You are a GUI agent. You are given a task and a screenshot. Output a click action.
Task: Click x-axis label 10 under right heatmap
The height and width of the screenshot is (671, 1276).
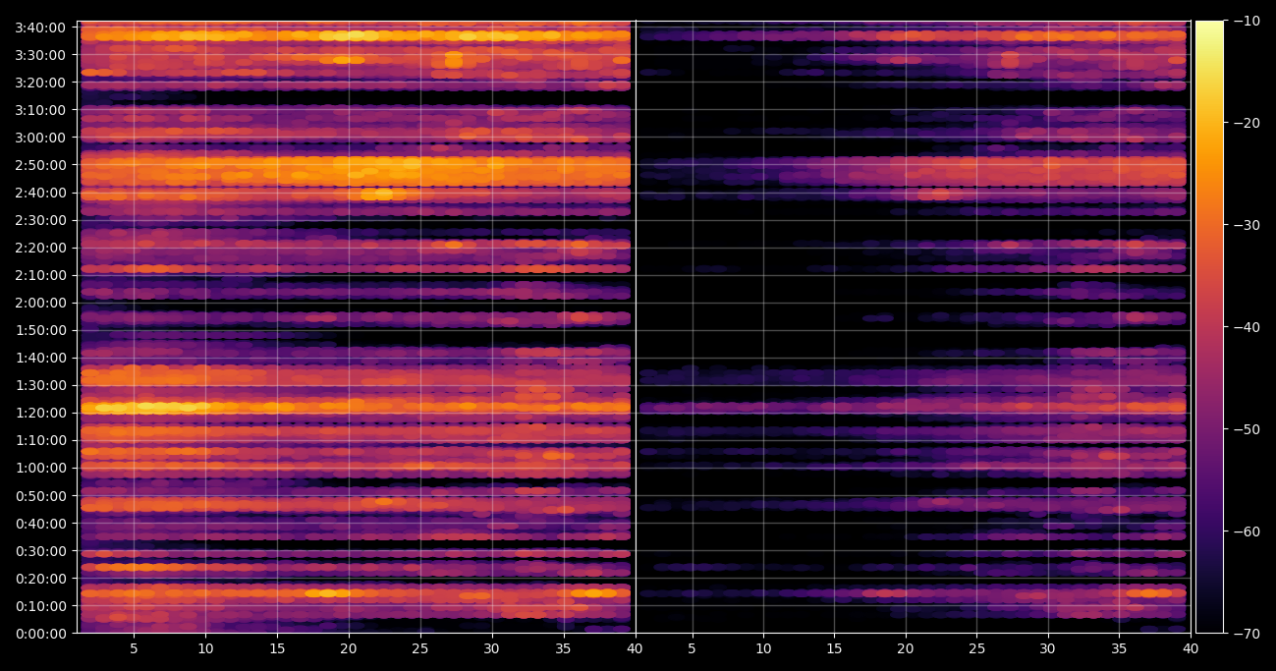[x=763, y=648]
